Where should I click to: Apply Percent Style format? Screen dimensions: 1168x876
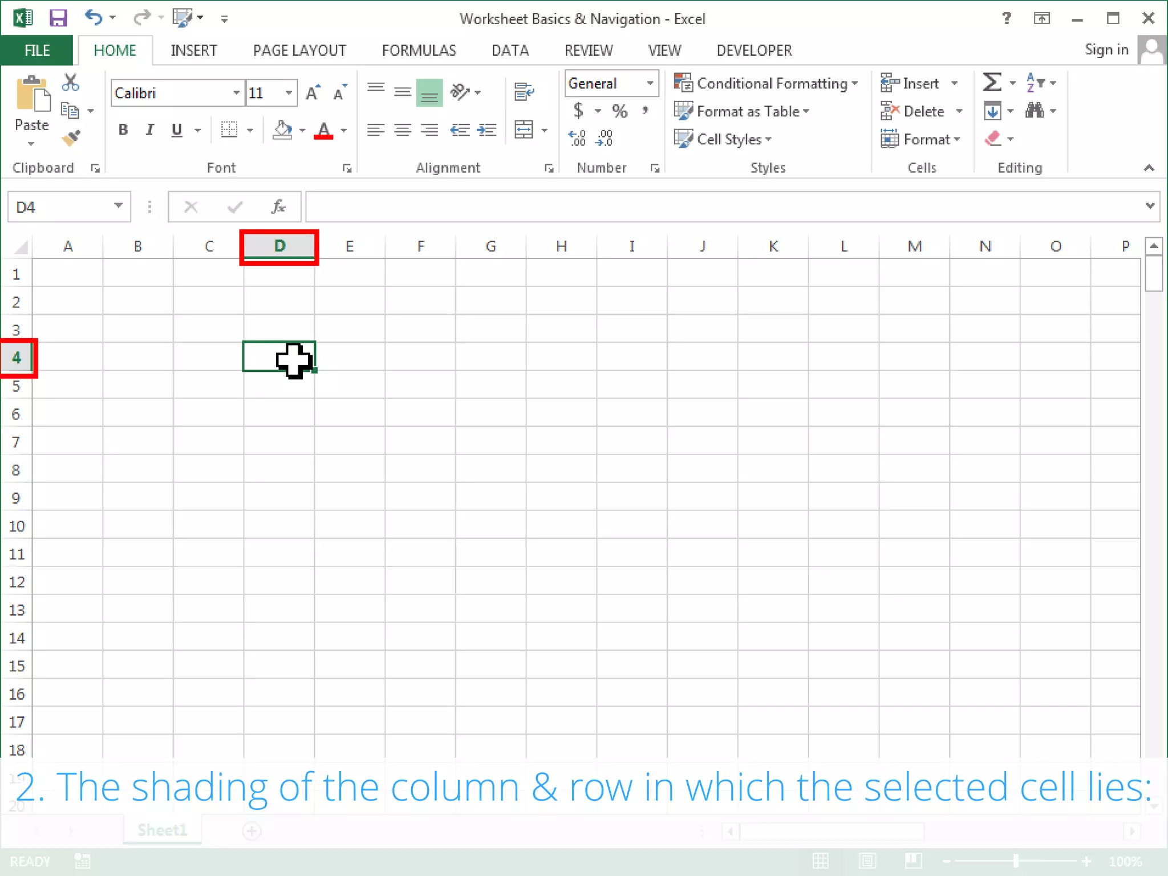point(620,111)
